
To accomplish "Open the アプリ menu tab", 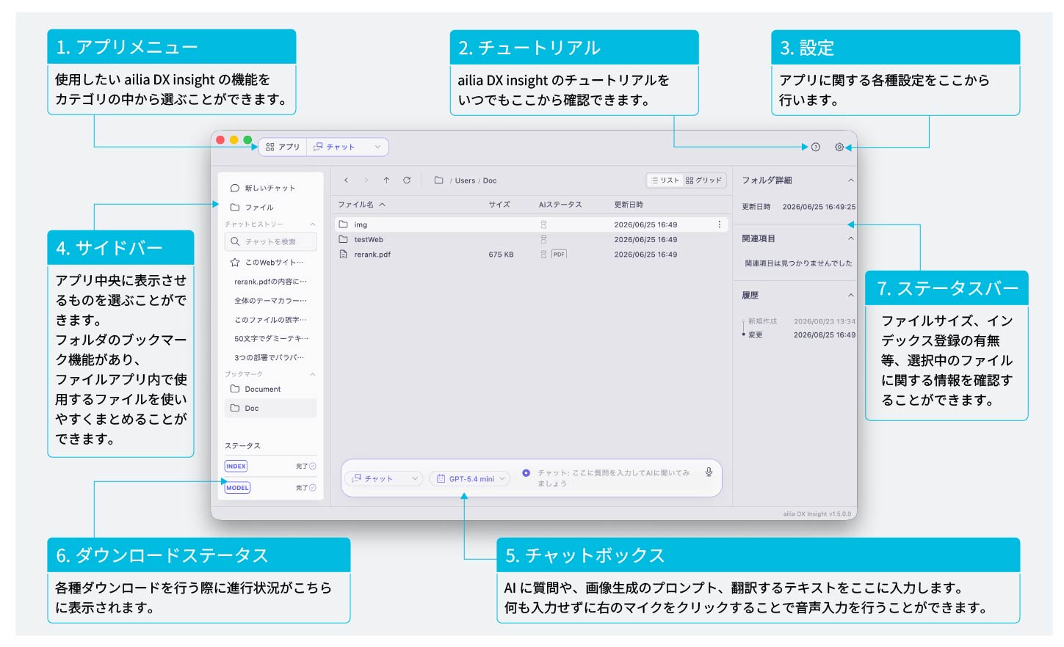I will click(283, 147).
